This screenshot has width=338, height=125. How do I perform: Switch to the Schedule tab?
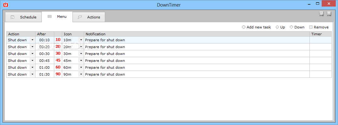coord(23,17)
